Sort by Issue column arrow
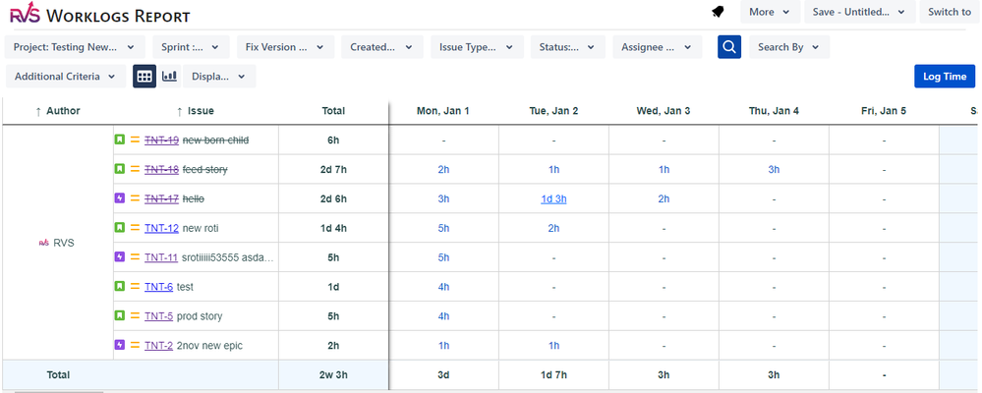 click(x=180, y=111)
